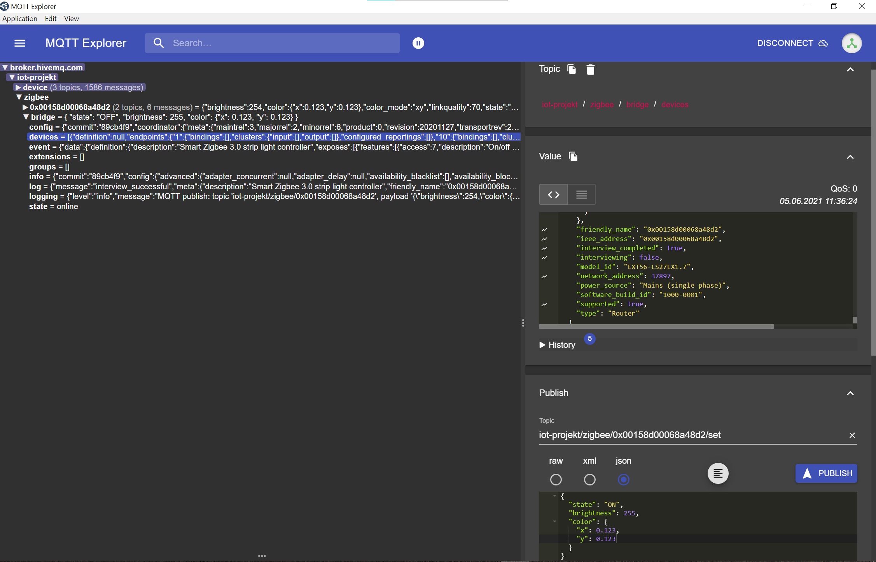Click devices in topic breadcrumb

pyautogui.click(x=675, y=105)
